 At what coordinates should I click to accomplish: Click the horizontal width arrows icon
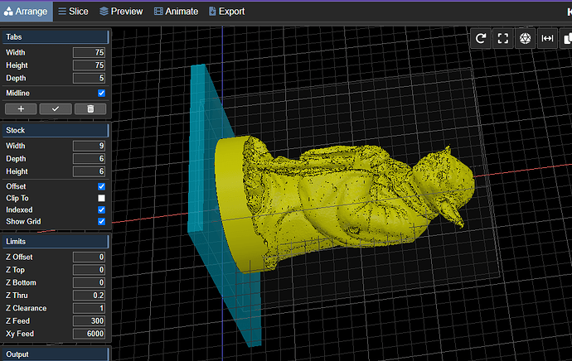tap(547, 38)
